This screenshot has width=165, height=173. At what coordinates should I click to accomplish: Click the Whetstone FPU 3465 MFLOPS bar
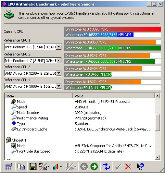pyautogui.click(x=112, y=74)
